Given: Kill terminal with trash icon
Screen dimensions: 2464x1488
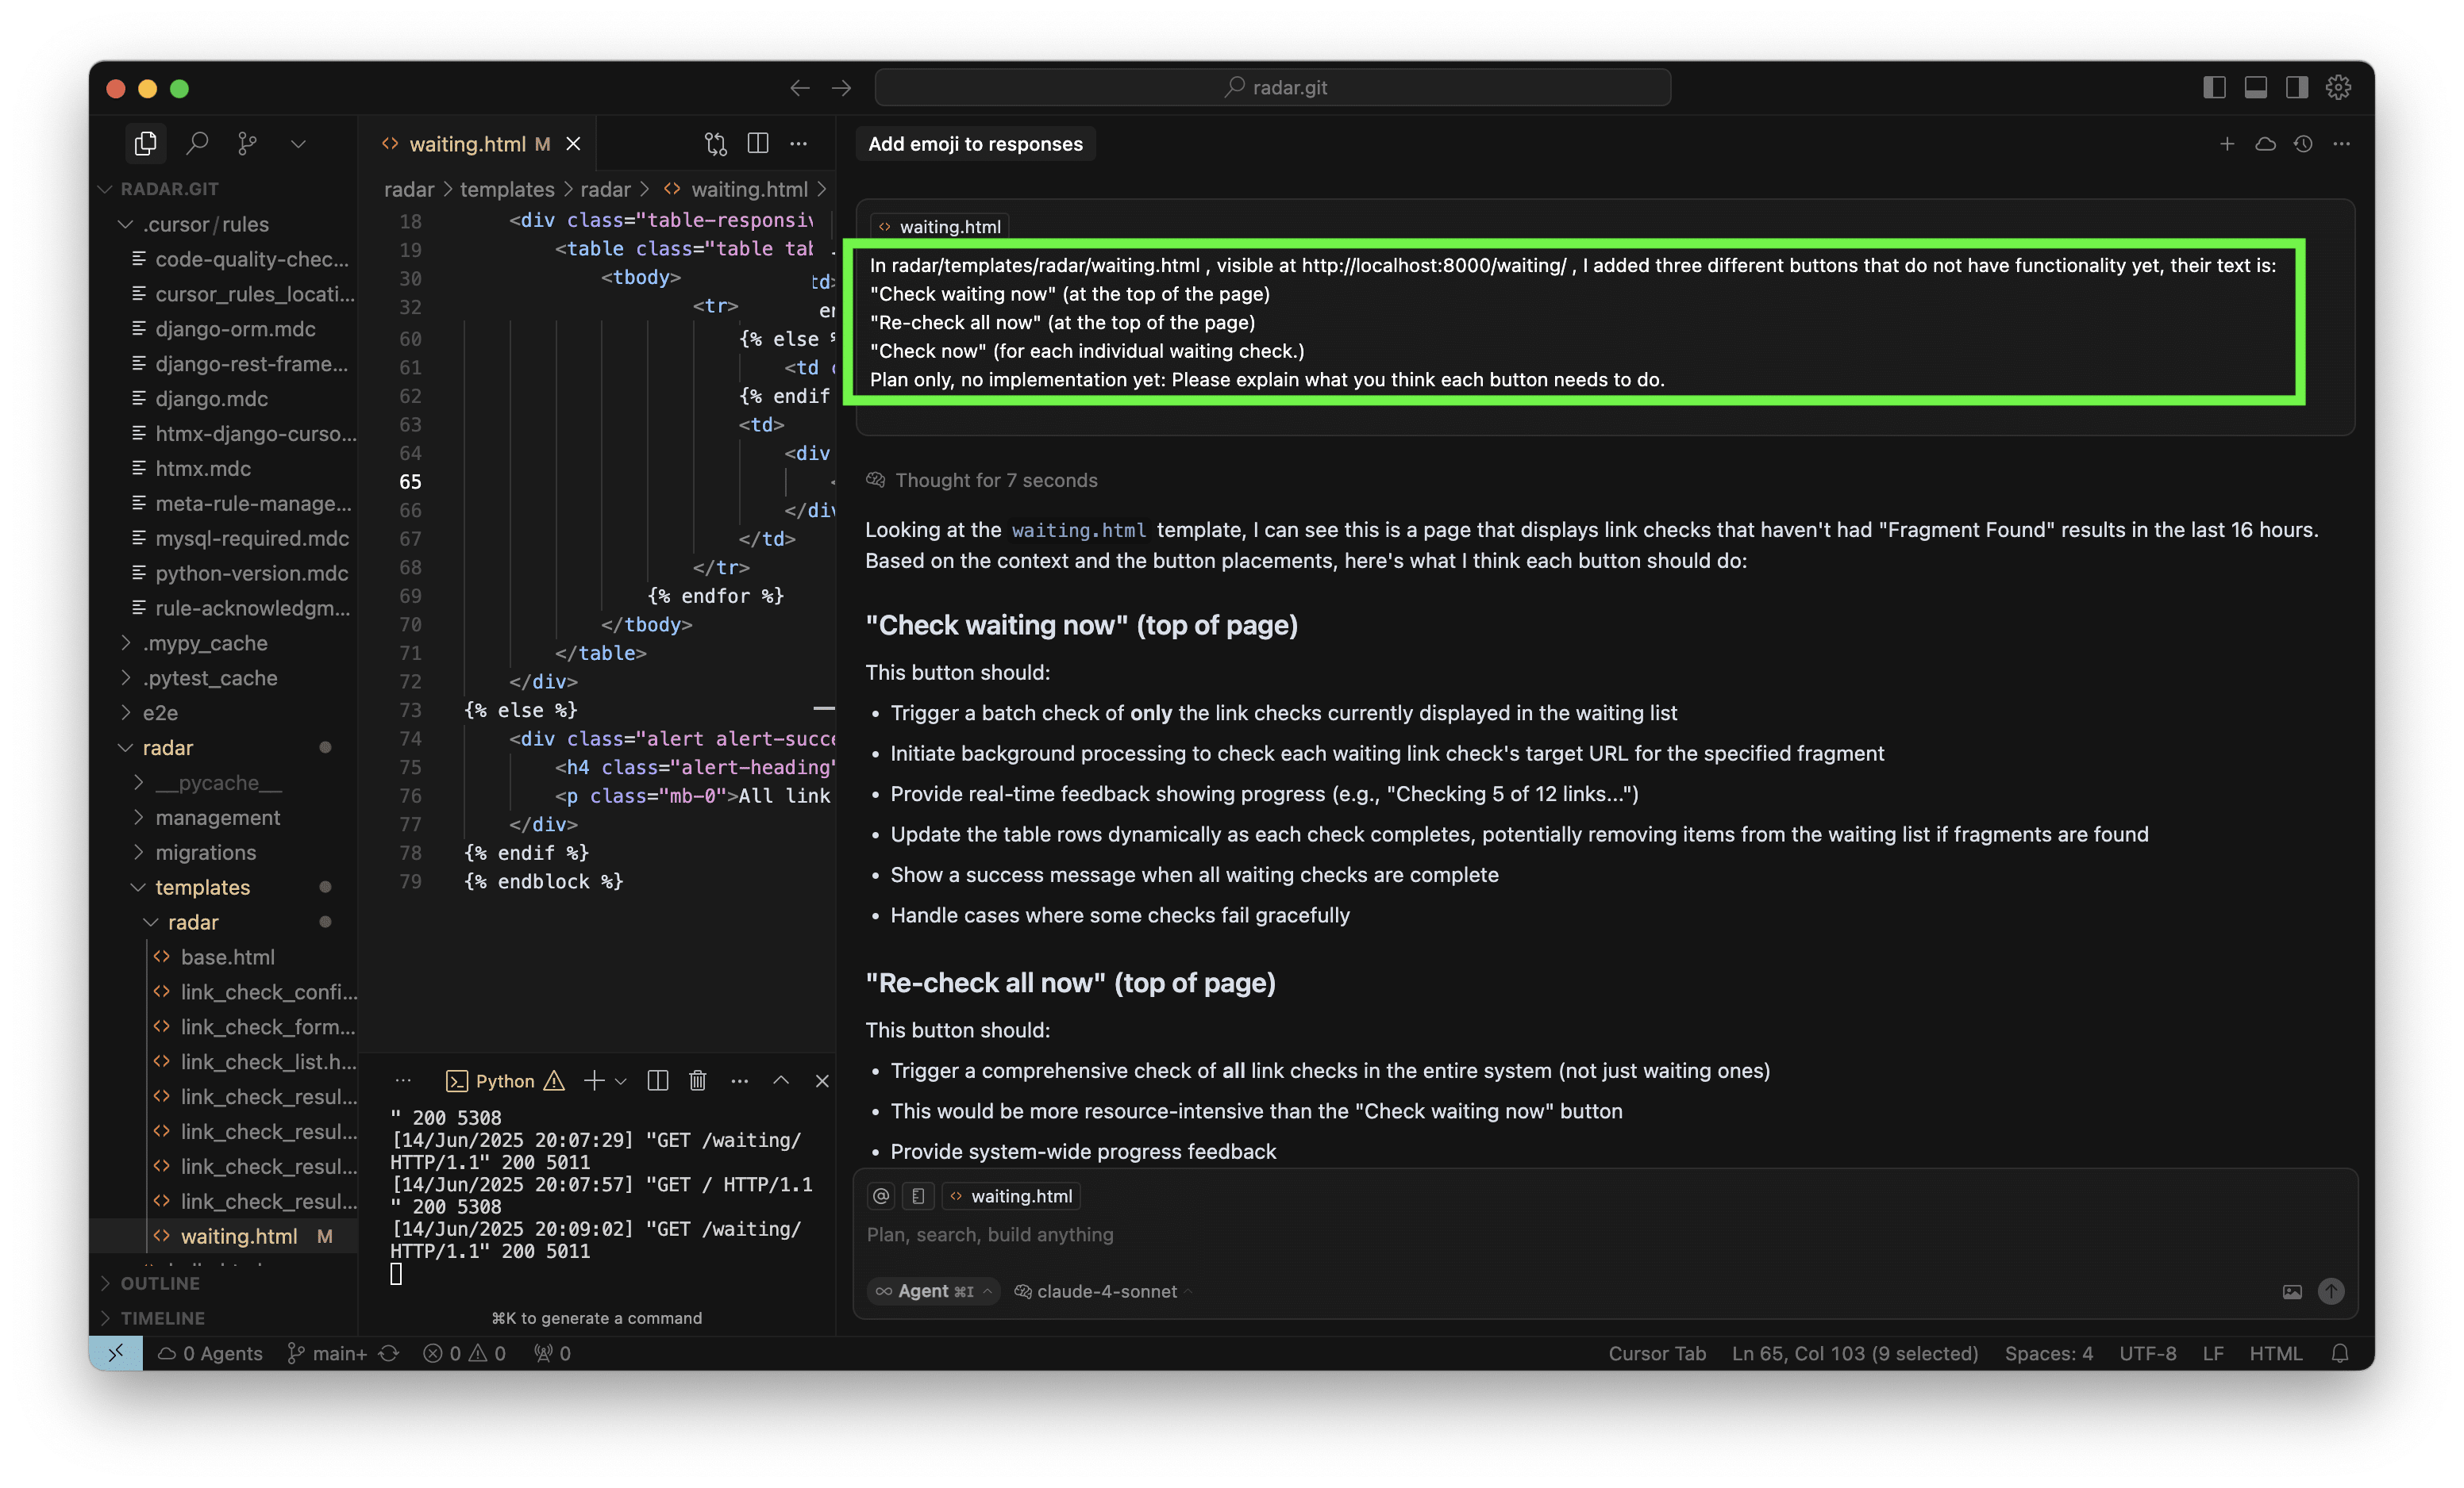Looking at the screenshot, I should (x=698, y=1080).
